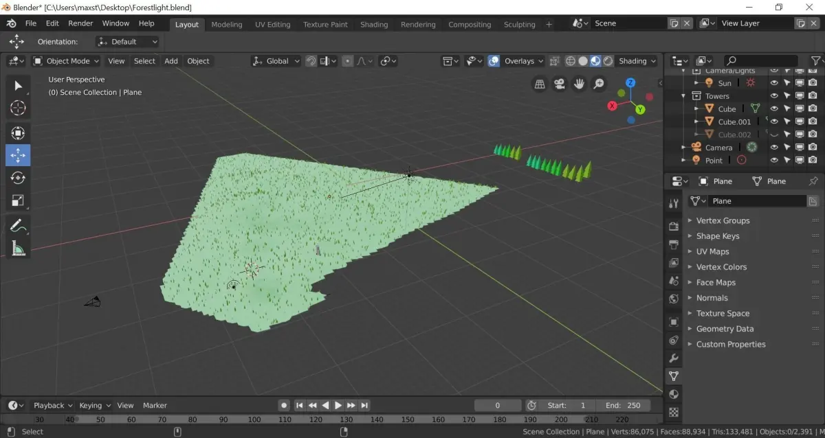This screenshot has height=438, width=825.
Task: Pick the Scale tool
Action: (18, 200)
